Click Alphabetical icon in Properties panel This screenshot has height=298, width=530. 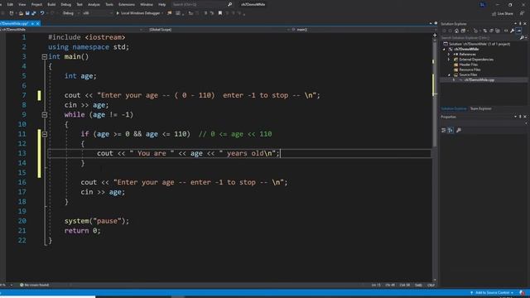450,131
